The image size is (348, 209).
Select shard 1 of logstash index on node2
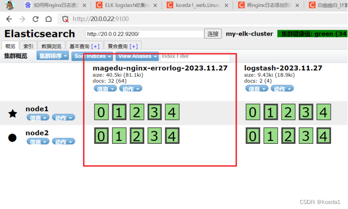pyautogui.click(x=271, y=135)
